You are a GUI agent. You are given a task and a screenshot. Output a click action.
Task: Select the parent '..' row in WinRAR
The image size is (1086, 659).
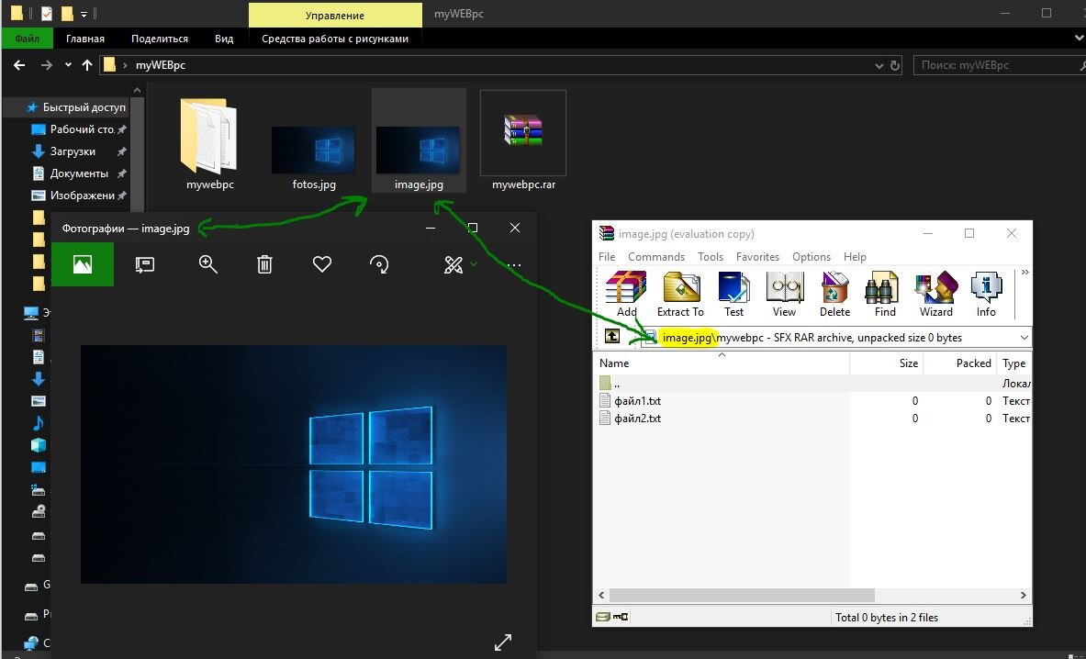813,384
